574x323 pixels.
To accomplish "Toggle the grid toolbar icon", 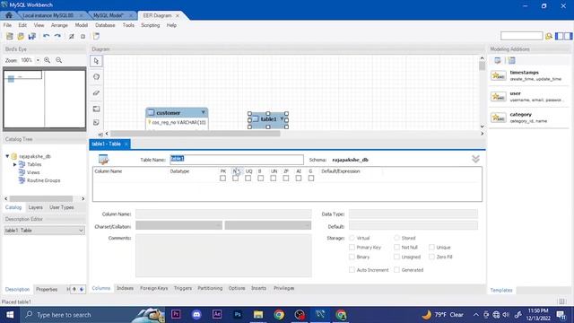I will coord(72,36).
